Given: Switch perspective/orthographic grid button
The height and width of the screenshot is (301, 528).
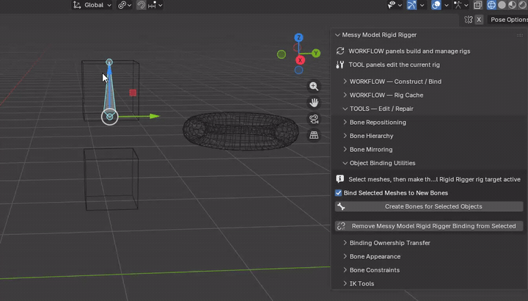Looking at the screenshot, I should [x=314, y=135].
